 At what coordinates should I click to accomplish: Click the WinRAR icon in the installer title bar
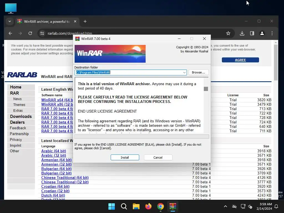click(x=77, y=39)
